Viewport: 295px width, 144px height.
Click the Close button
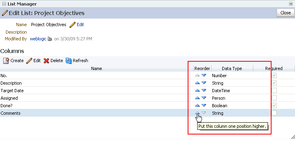click(285, 13)
